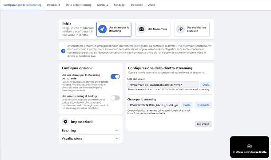This screenshot has width=271, height=160.
Task: Click the blue exclamation info icon
Action: 63,51
